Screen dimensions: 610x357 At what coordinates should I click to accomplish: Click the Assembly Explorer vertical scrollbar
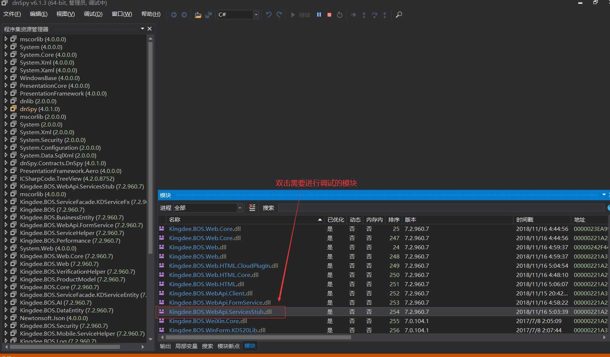point(150,148)
